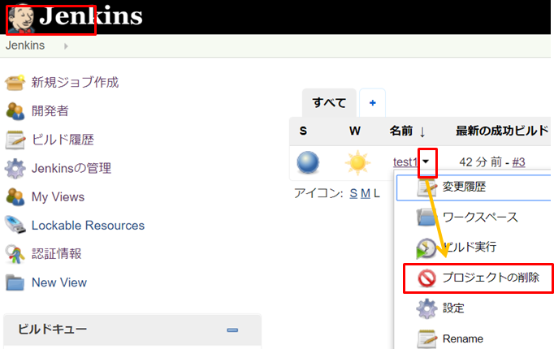The image size is (554, 349).
Task: Open 新規ジョブ作成 link
Action: pos(75,82)
